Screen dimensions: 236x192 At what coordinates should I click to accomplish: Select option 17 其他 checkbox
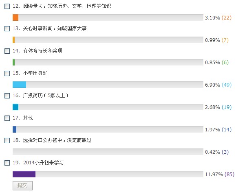(7, 118)
